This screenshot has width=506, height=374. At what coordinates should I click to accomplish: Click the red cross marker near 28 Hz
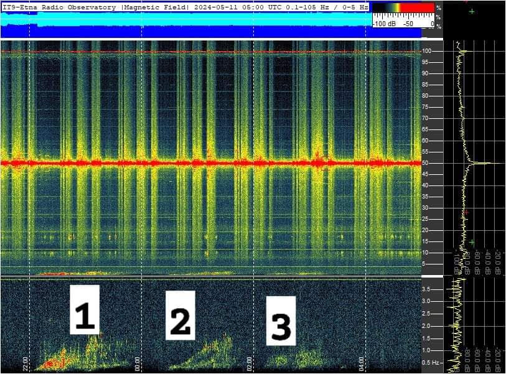click(466, 212)
